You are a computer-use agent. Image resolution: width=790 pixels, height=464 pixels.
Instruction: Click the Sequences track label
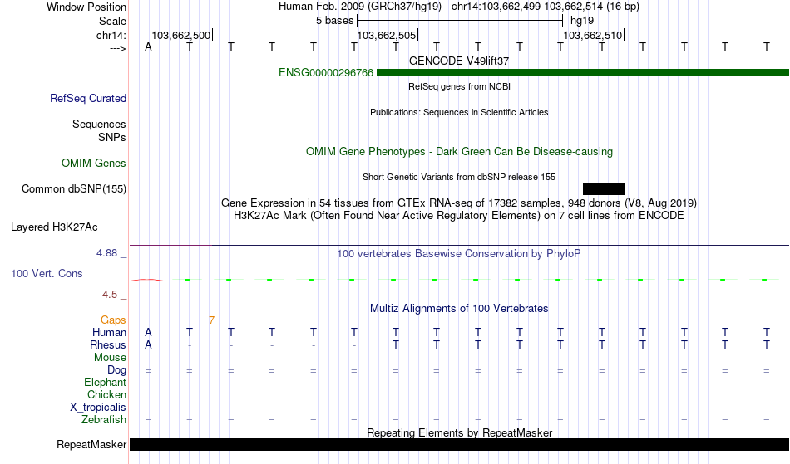[99, 125]
